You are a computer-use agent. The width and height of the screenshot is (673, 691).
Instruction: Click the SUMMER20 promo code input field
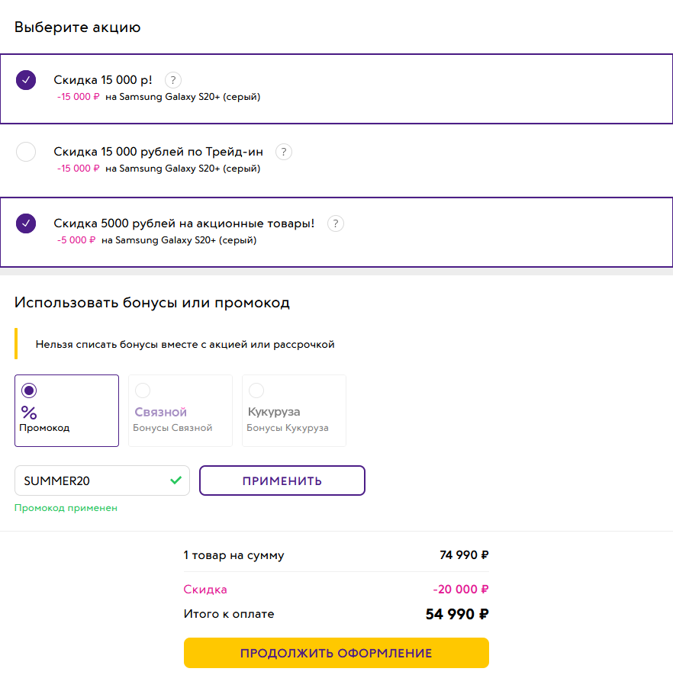coord(92,481)
